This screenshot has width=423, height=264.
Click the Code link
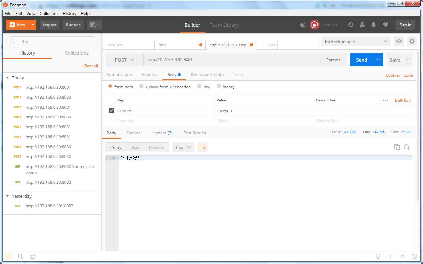408,75
